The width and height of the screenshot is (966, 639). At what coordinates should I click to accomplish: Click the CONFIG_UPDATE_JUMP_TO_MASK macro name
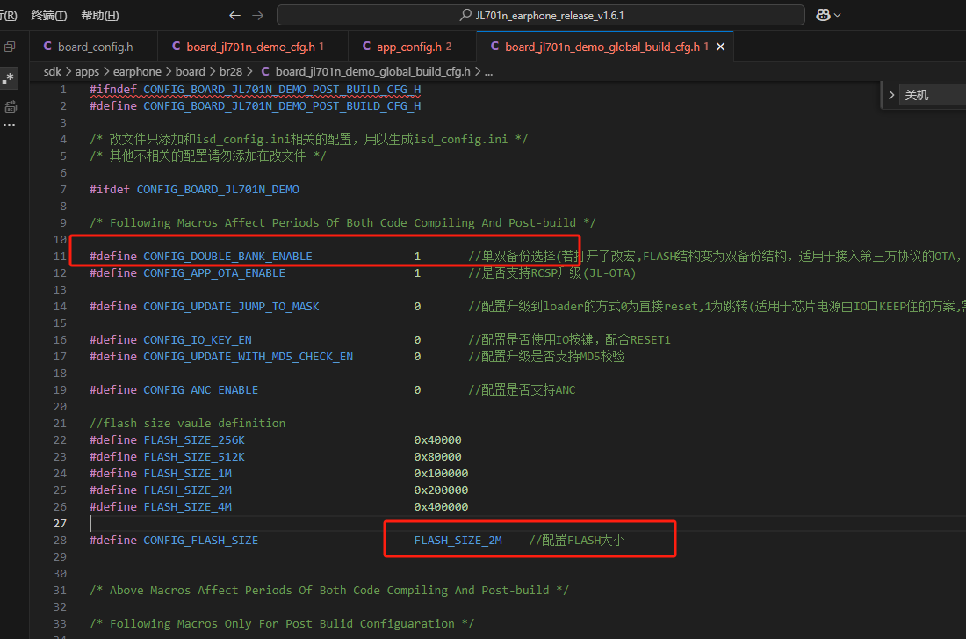pos(231,306)
